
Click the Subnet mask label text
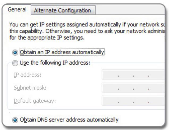point(30,88)
